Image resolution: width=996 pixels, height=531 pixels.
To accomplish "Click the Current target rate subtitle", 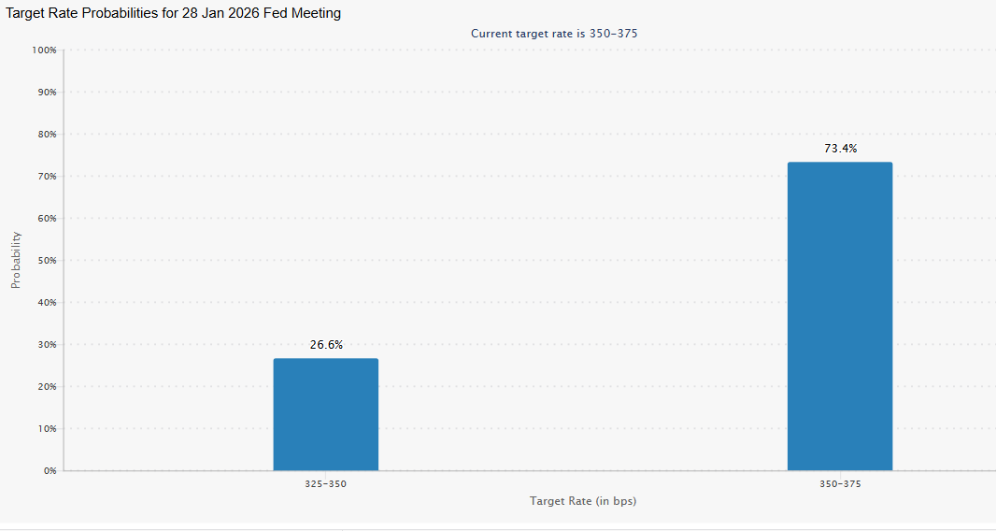I will 553,34.
